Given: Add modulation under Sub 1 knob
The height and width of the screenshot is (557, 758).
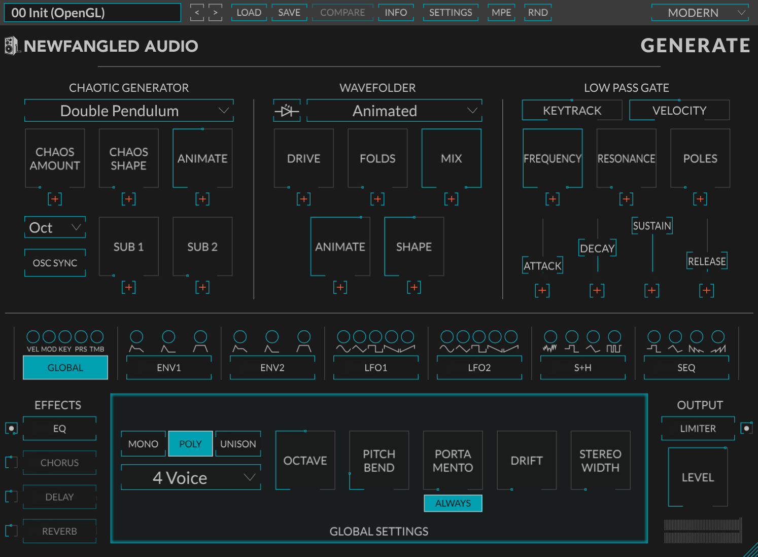Looking at the screenshot, I should pos(129,287).
